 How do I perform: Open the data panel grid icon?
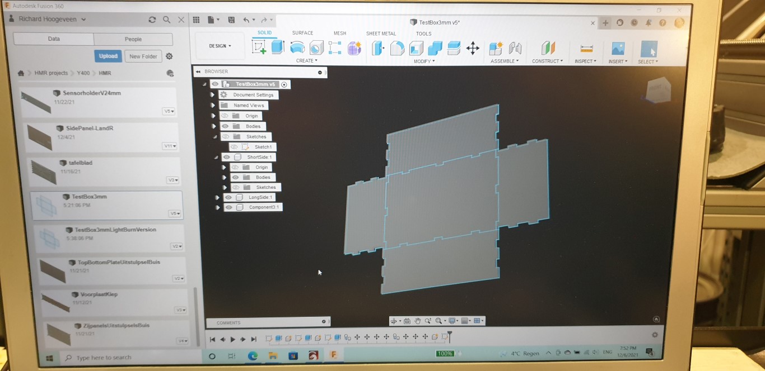(196, 20)
